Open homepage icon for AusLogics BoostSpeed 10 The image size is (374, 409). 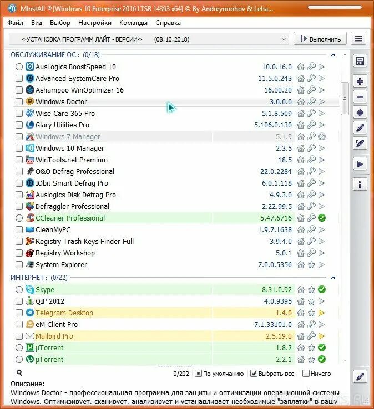(301, 67)
